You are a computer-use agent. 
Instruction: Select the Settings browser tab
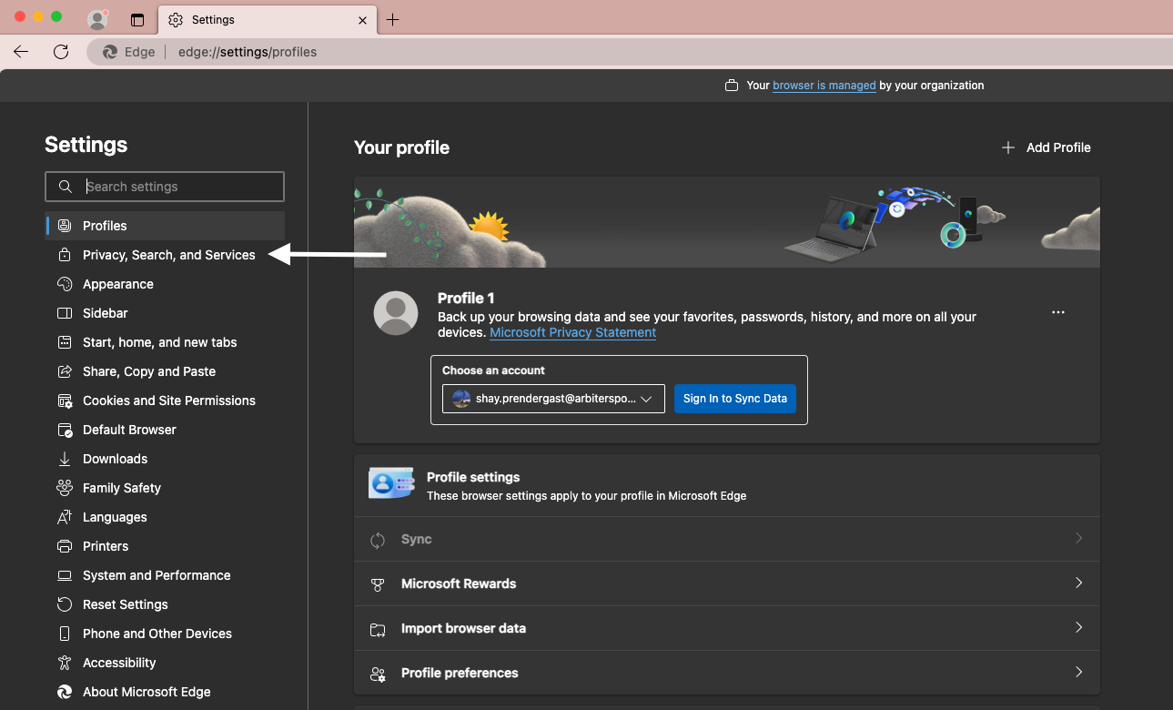tap(268, 19)
